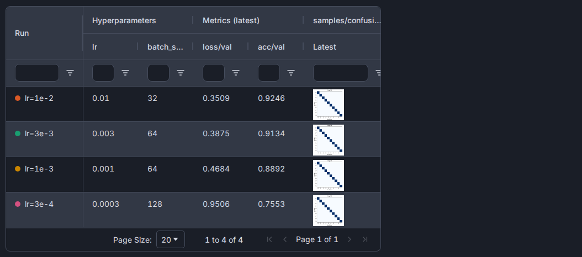Go to first page of table

pyautogui.click(x=269, y=239)
